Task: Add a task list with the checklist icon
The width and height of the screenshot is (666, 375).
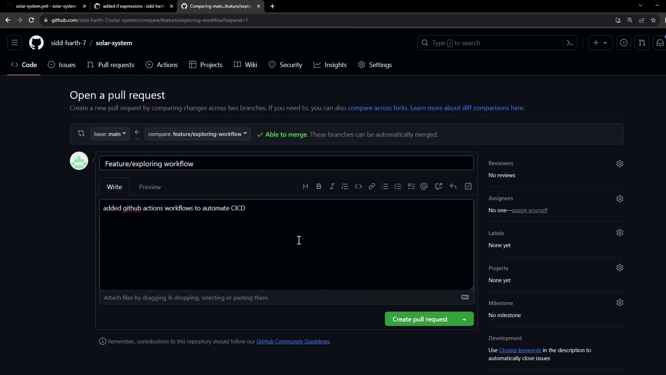Action: [411, 186]
